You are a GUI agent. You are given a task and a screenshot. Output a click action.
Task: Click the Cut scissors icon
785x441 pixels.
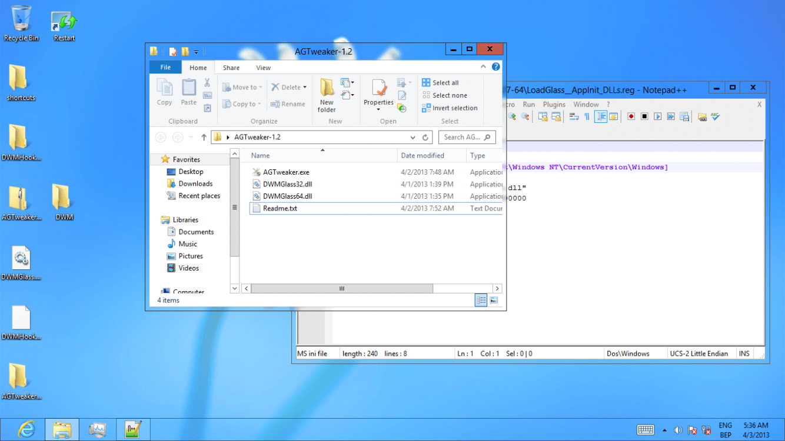coord(207,83)
